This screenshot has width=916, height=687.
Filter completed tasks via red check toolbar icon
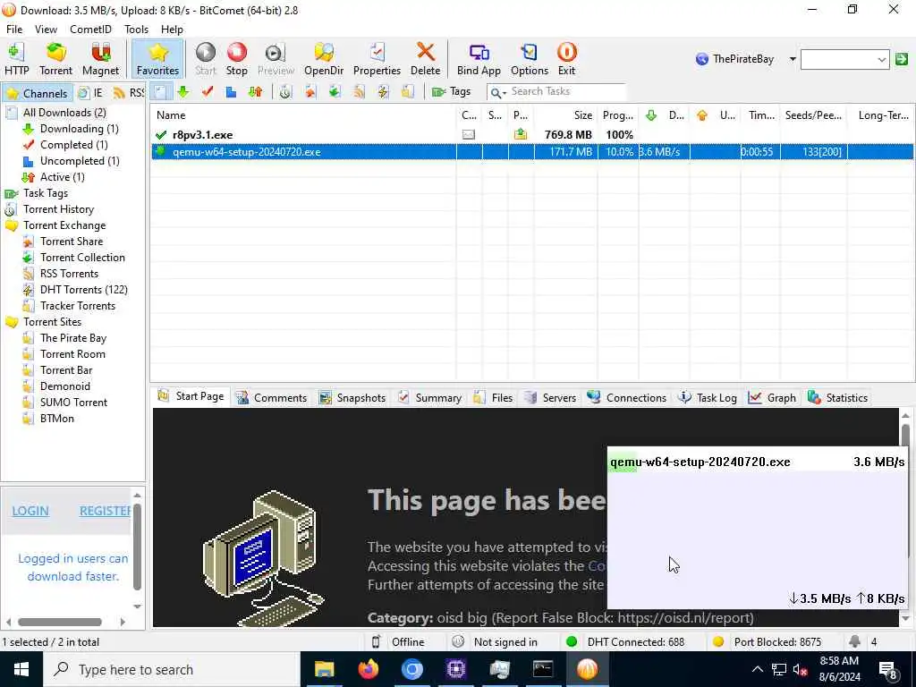[x=208, y=92]
